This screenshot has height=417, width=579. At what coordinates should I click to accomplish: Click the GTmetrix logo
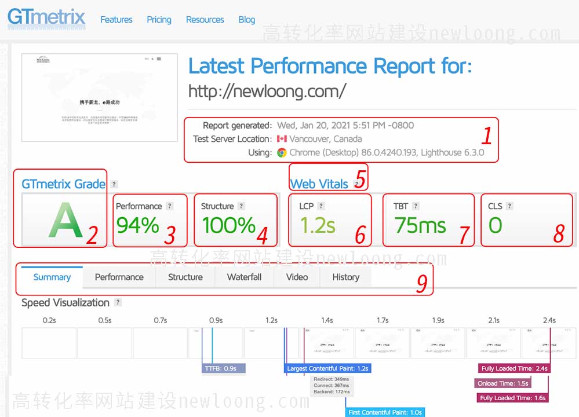[x=46, y=17]
